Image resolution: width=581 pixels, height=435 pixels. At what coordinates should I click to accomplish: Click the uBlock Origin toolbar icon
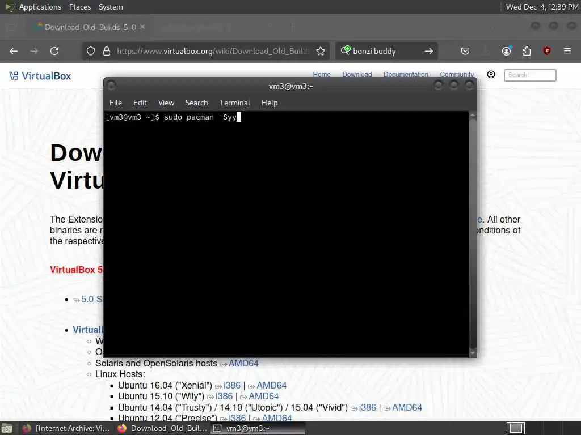pos(547,51)
